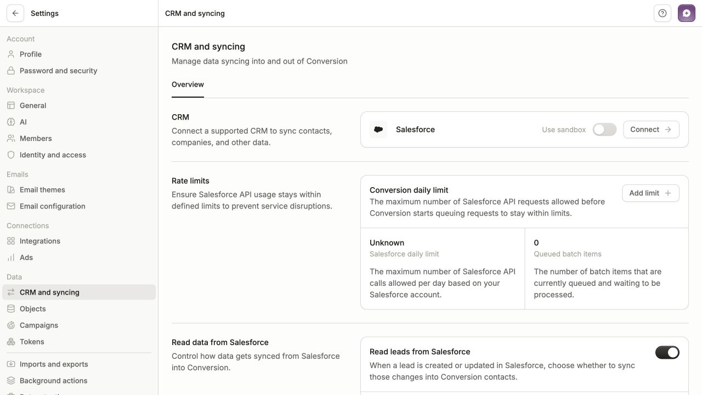
Task: Click the CRM and syncing arrows icon
Action: (x=11, y=292)
